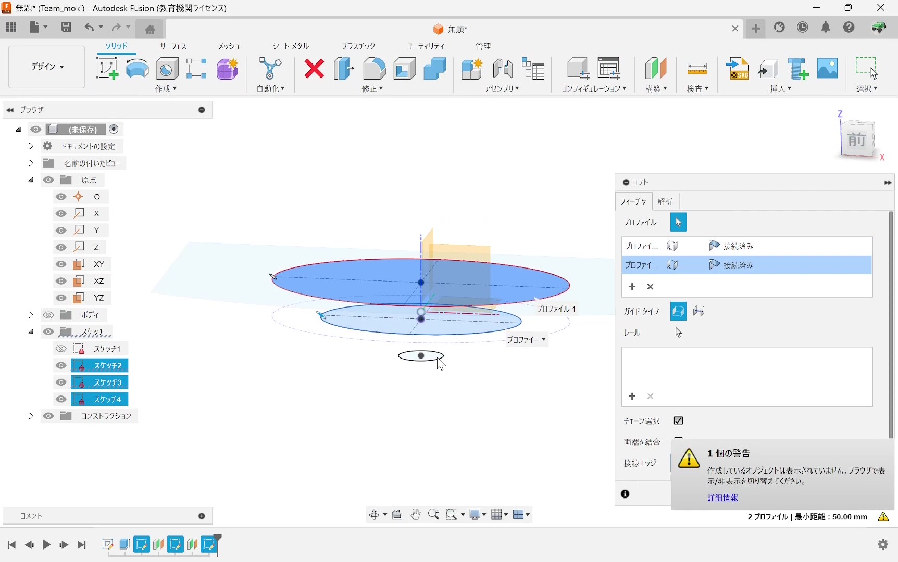Expand the 作成 menu dropdown
Image resolution: width=898 pixels, height=562 pixels.
pos(166,89)
